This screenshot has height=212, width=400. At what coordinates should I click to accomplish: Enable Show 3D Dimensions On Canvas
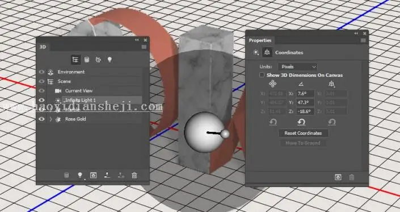262,75
